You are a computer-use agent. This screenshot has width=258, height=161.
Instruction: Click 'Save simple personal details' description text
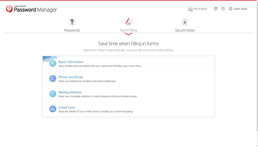(x=100, y=66)
